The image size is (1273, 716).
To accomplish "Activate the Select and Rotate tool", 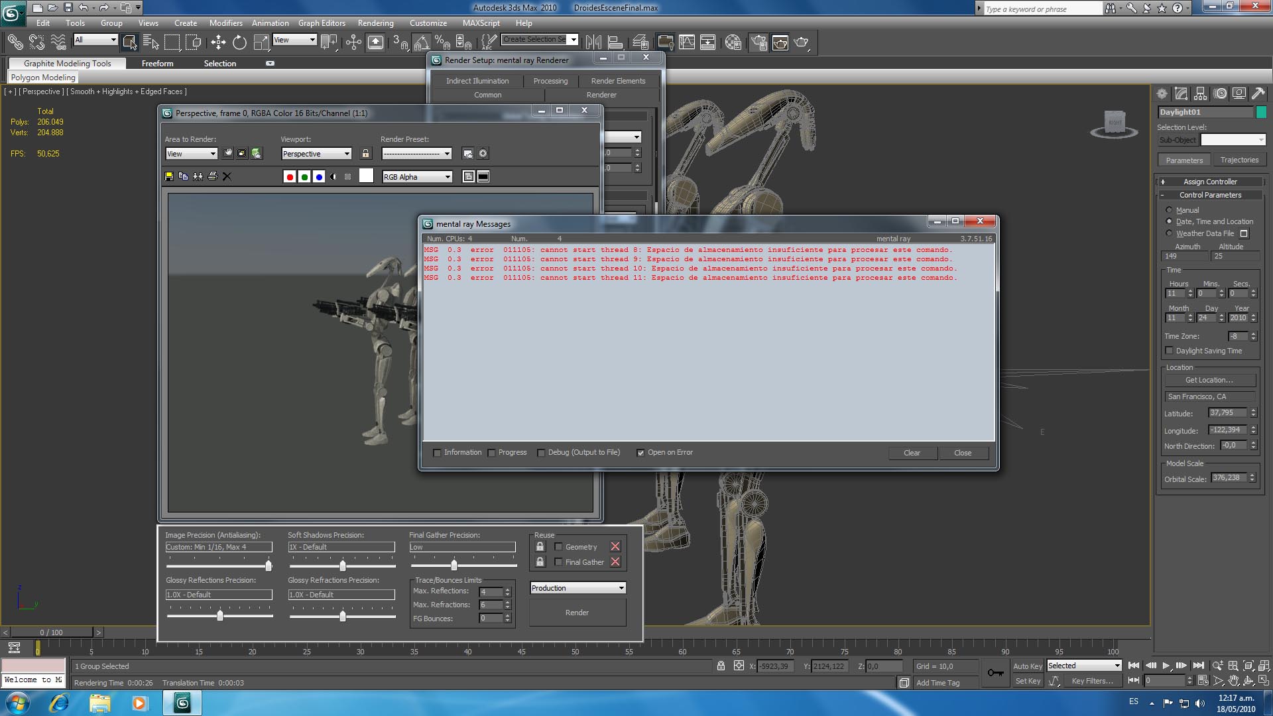I will (239, 42).
